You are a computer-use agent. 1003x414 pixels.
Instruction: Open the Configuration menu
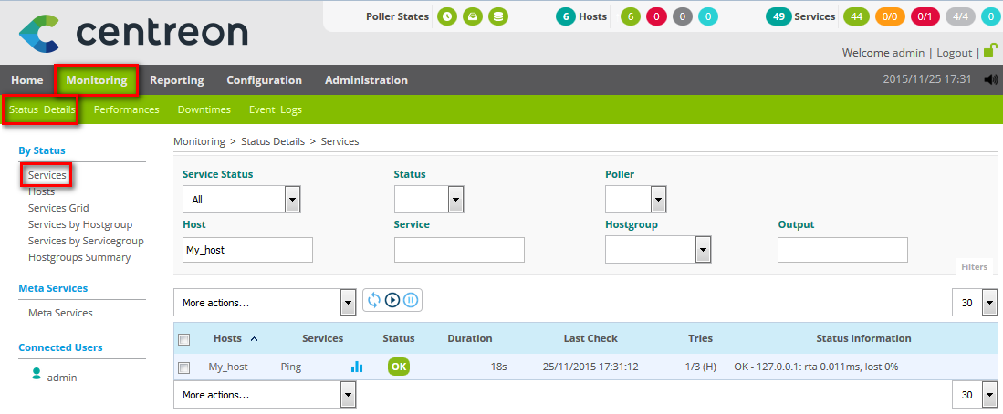point(264,80)
